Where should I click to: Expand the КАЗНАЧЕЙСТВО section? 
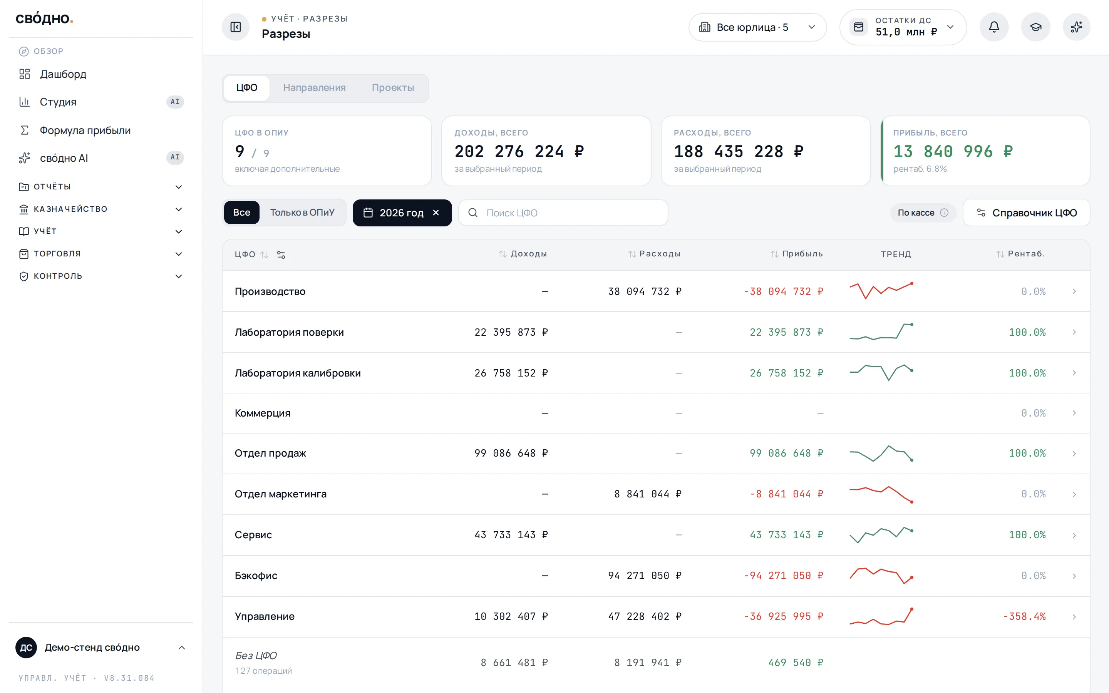(x=101, y=209)
